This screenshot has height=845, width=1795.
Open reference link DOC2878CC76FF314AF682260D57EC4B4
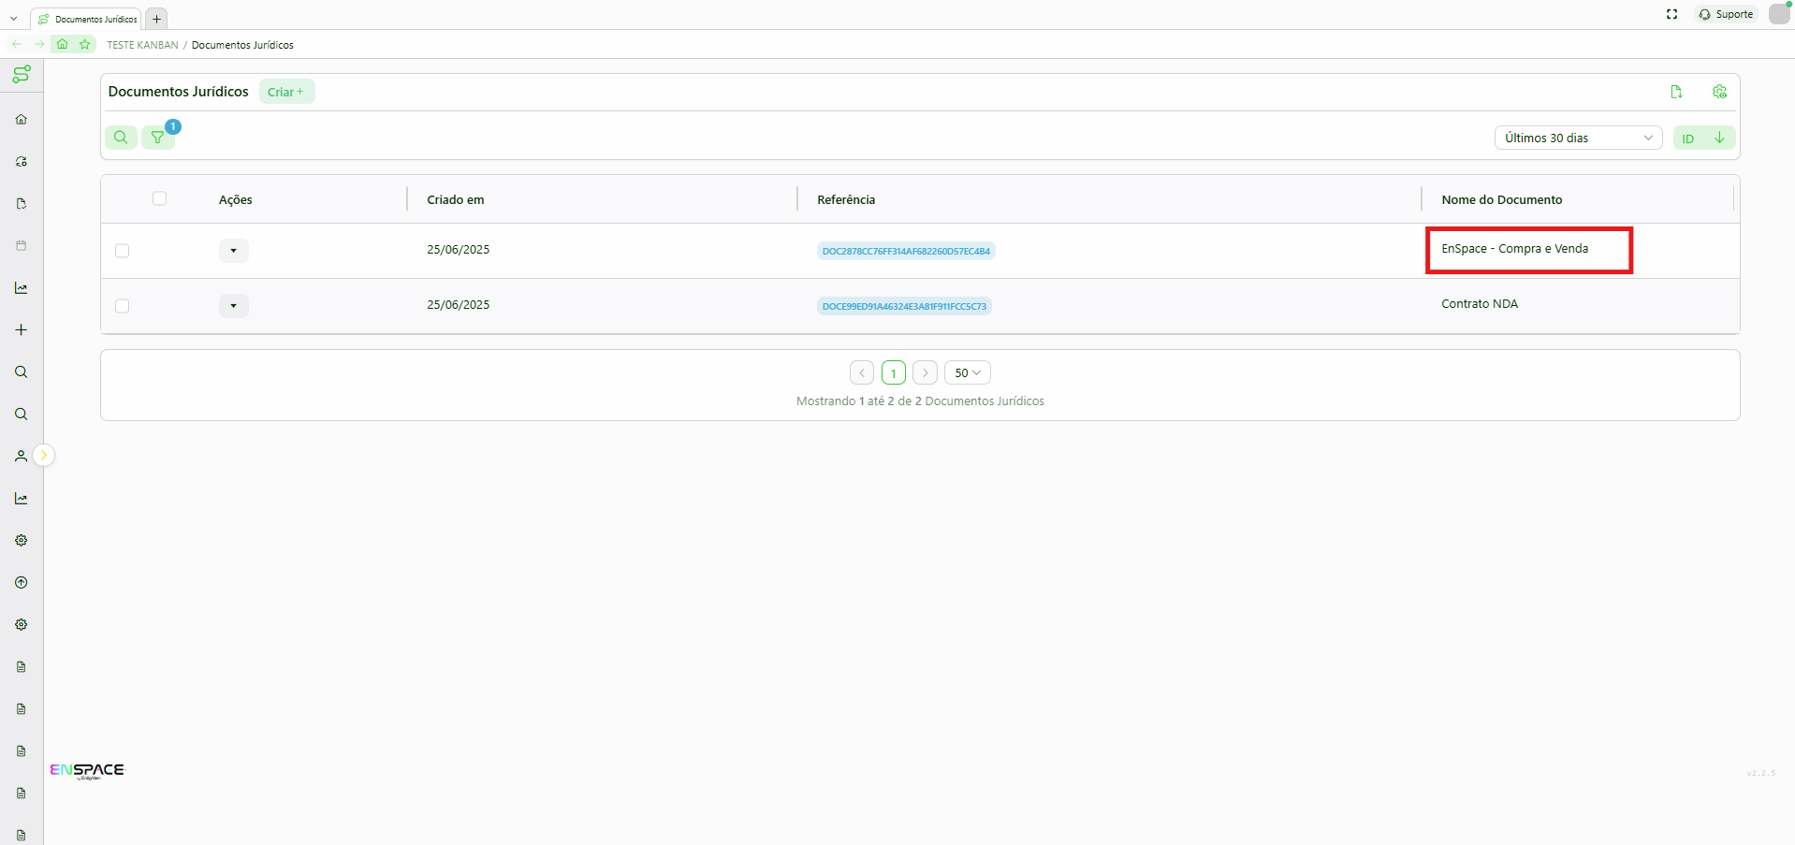[906, 251]
